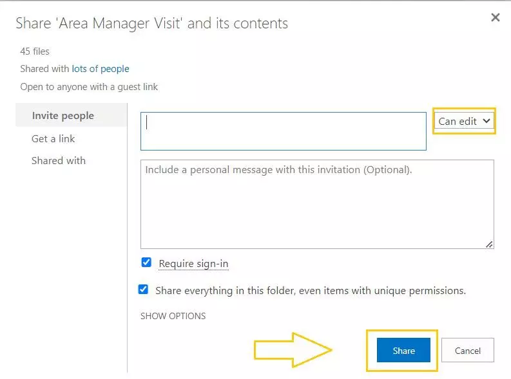Image resolution: width=511 pixels, height=379 pixels.
Task: Click the '45 files' text
Action: click(35, 51)
